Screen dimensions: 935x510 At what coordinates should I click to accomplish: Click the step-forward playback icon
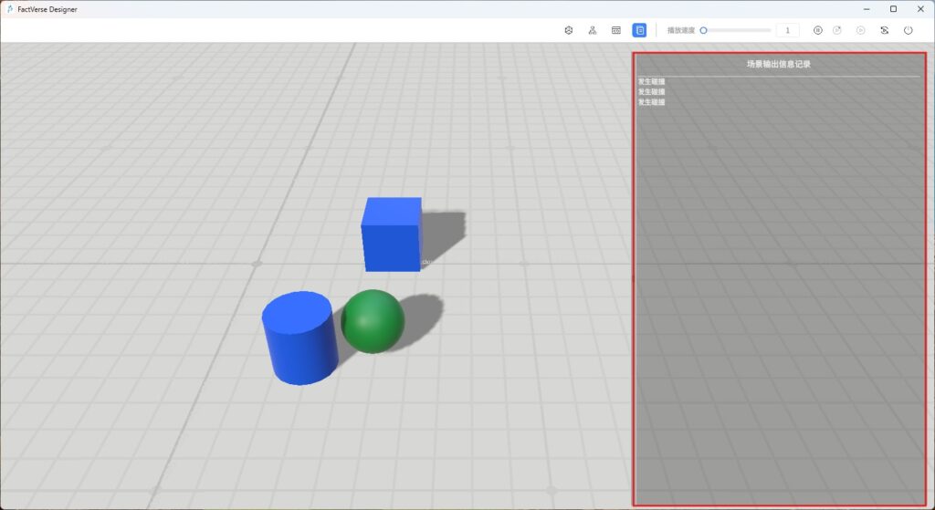[x=837, y=30]
